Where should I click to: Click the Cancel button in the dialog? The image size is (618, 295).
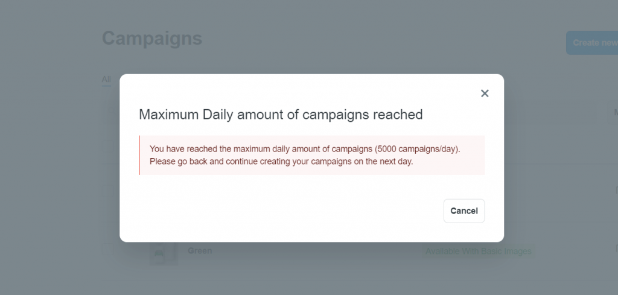(464, 211)
